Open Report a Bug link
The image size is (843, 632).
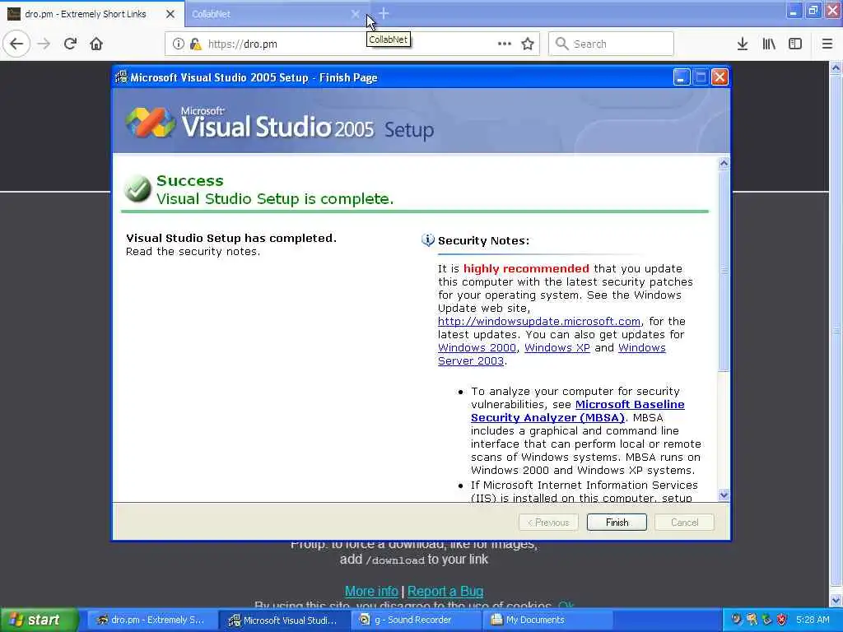click(x=445, y=591)
